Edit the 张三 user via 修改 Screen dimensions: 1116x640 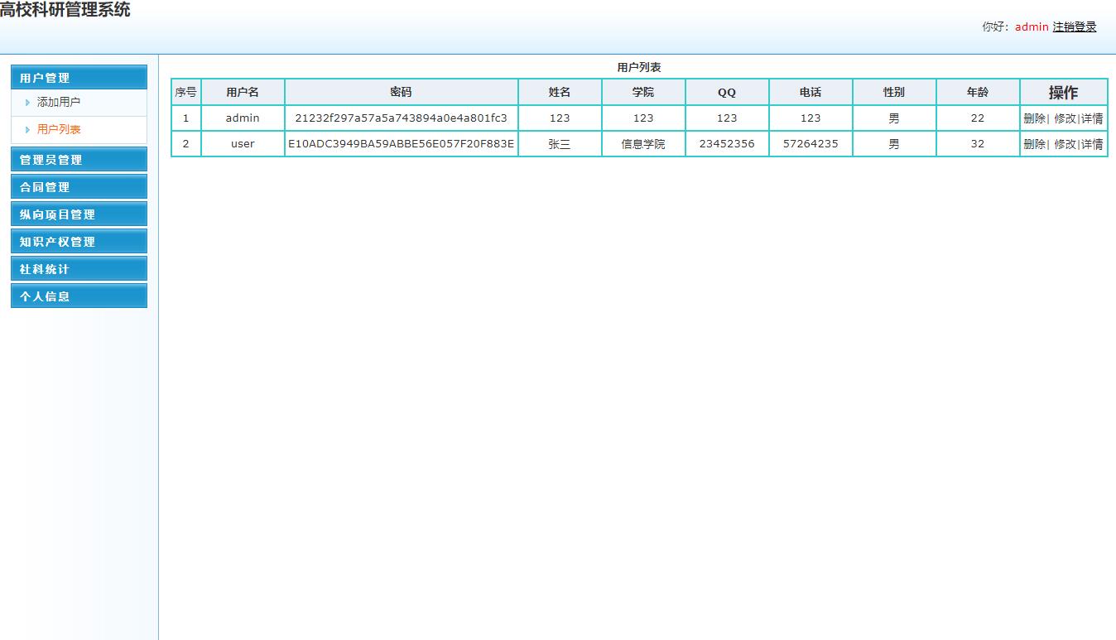[x=1065, y=144]
